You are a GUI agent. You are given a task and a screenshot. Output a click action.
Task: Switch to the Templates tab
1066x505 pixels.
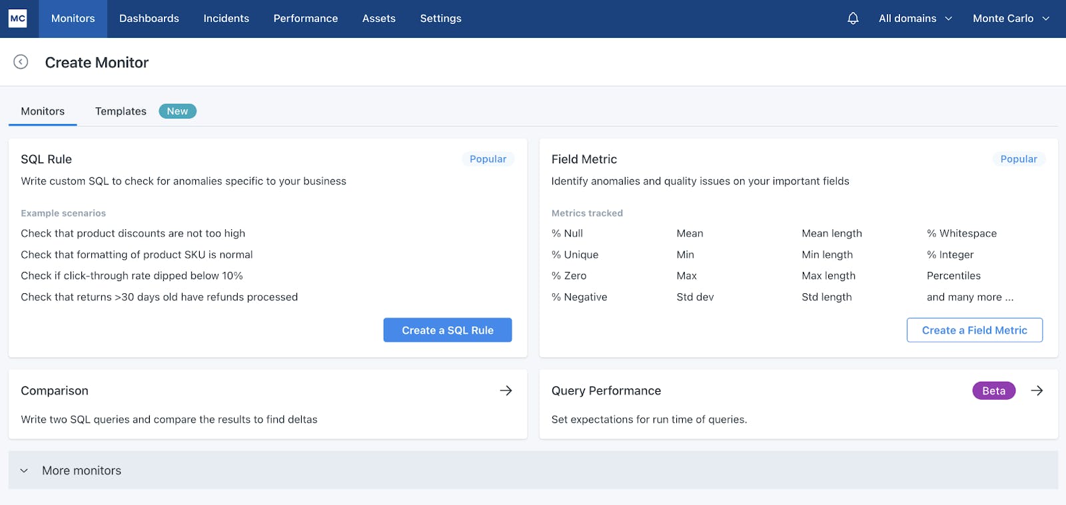point(121,111)
